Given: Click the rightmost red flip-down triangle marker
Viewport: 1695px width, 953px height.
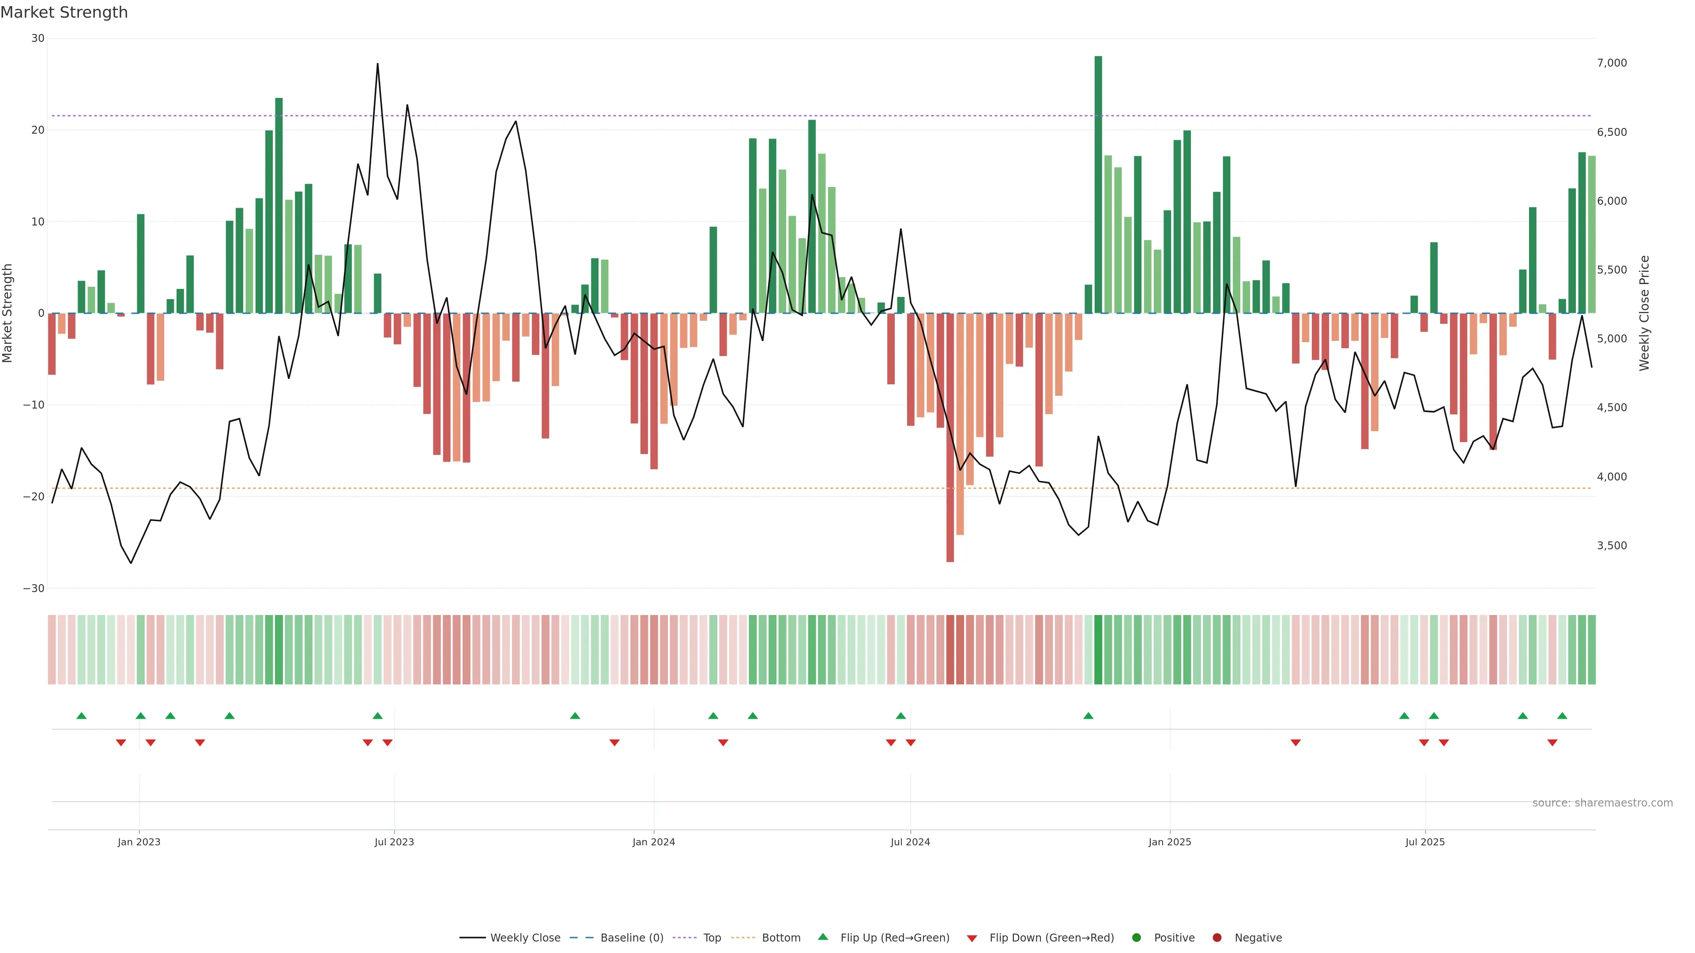Looking at the screenshot, I should (1552, 743).
